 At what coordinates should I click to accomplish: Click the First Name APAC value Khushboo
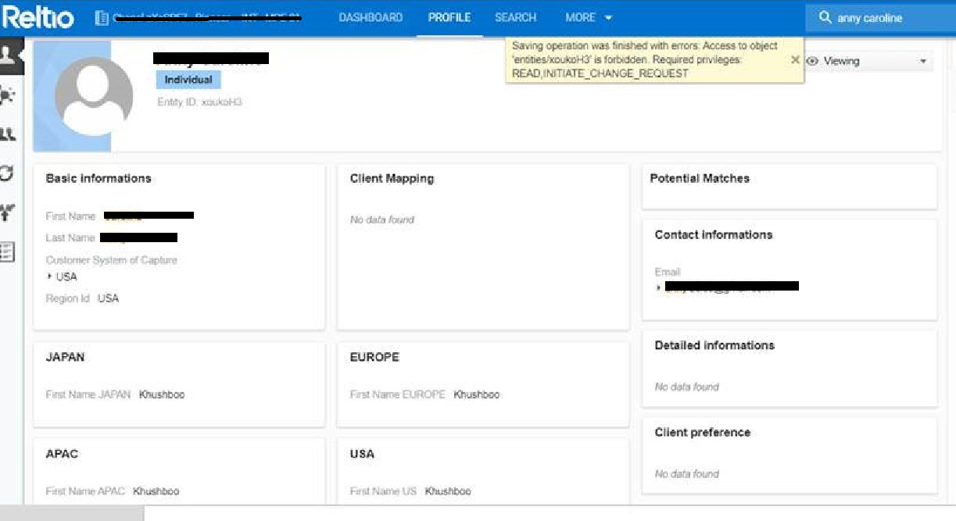[156, 491]
